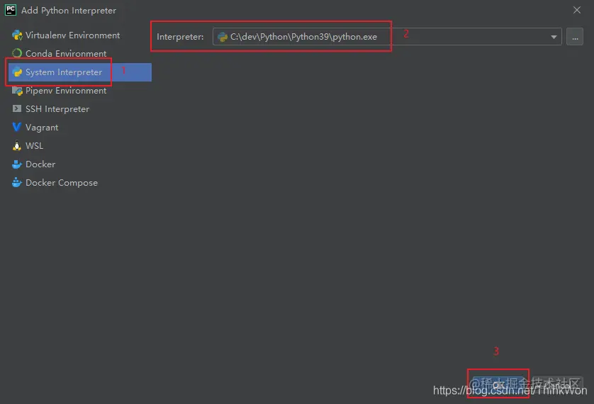Click the interpreter path python.exe field
Screen dimensions: 594x404
tap(387, 37)
